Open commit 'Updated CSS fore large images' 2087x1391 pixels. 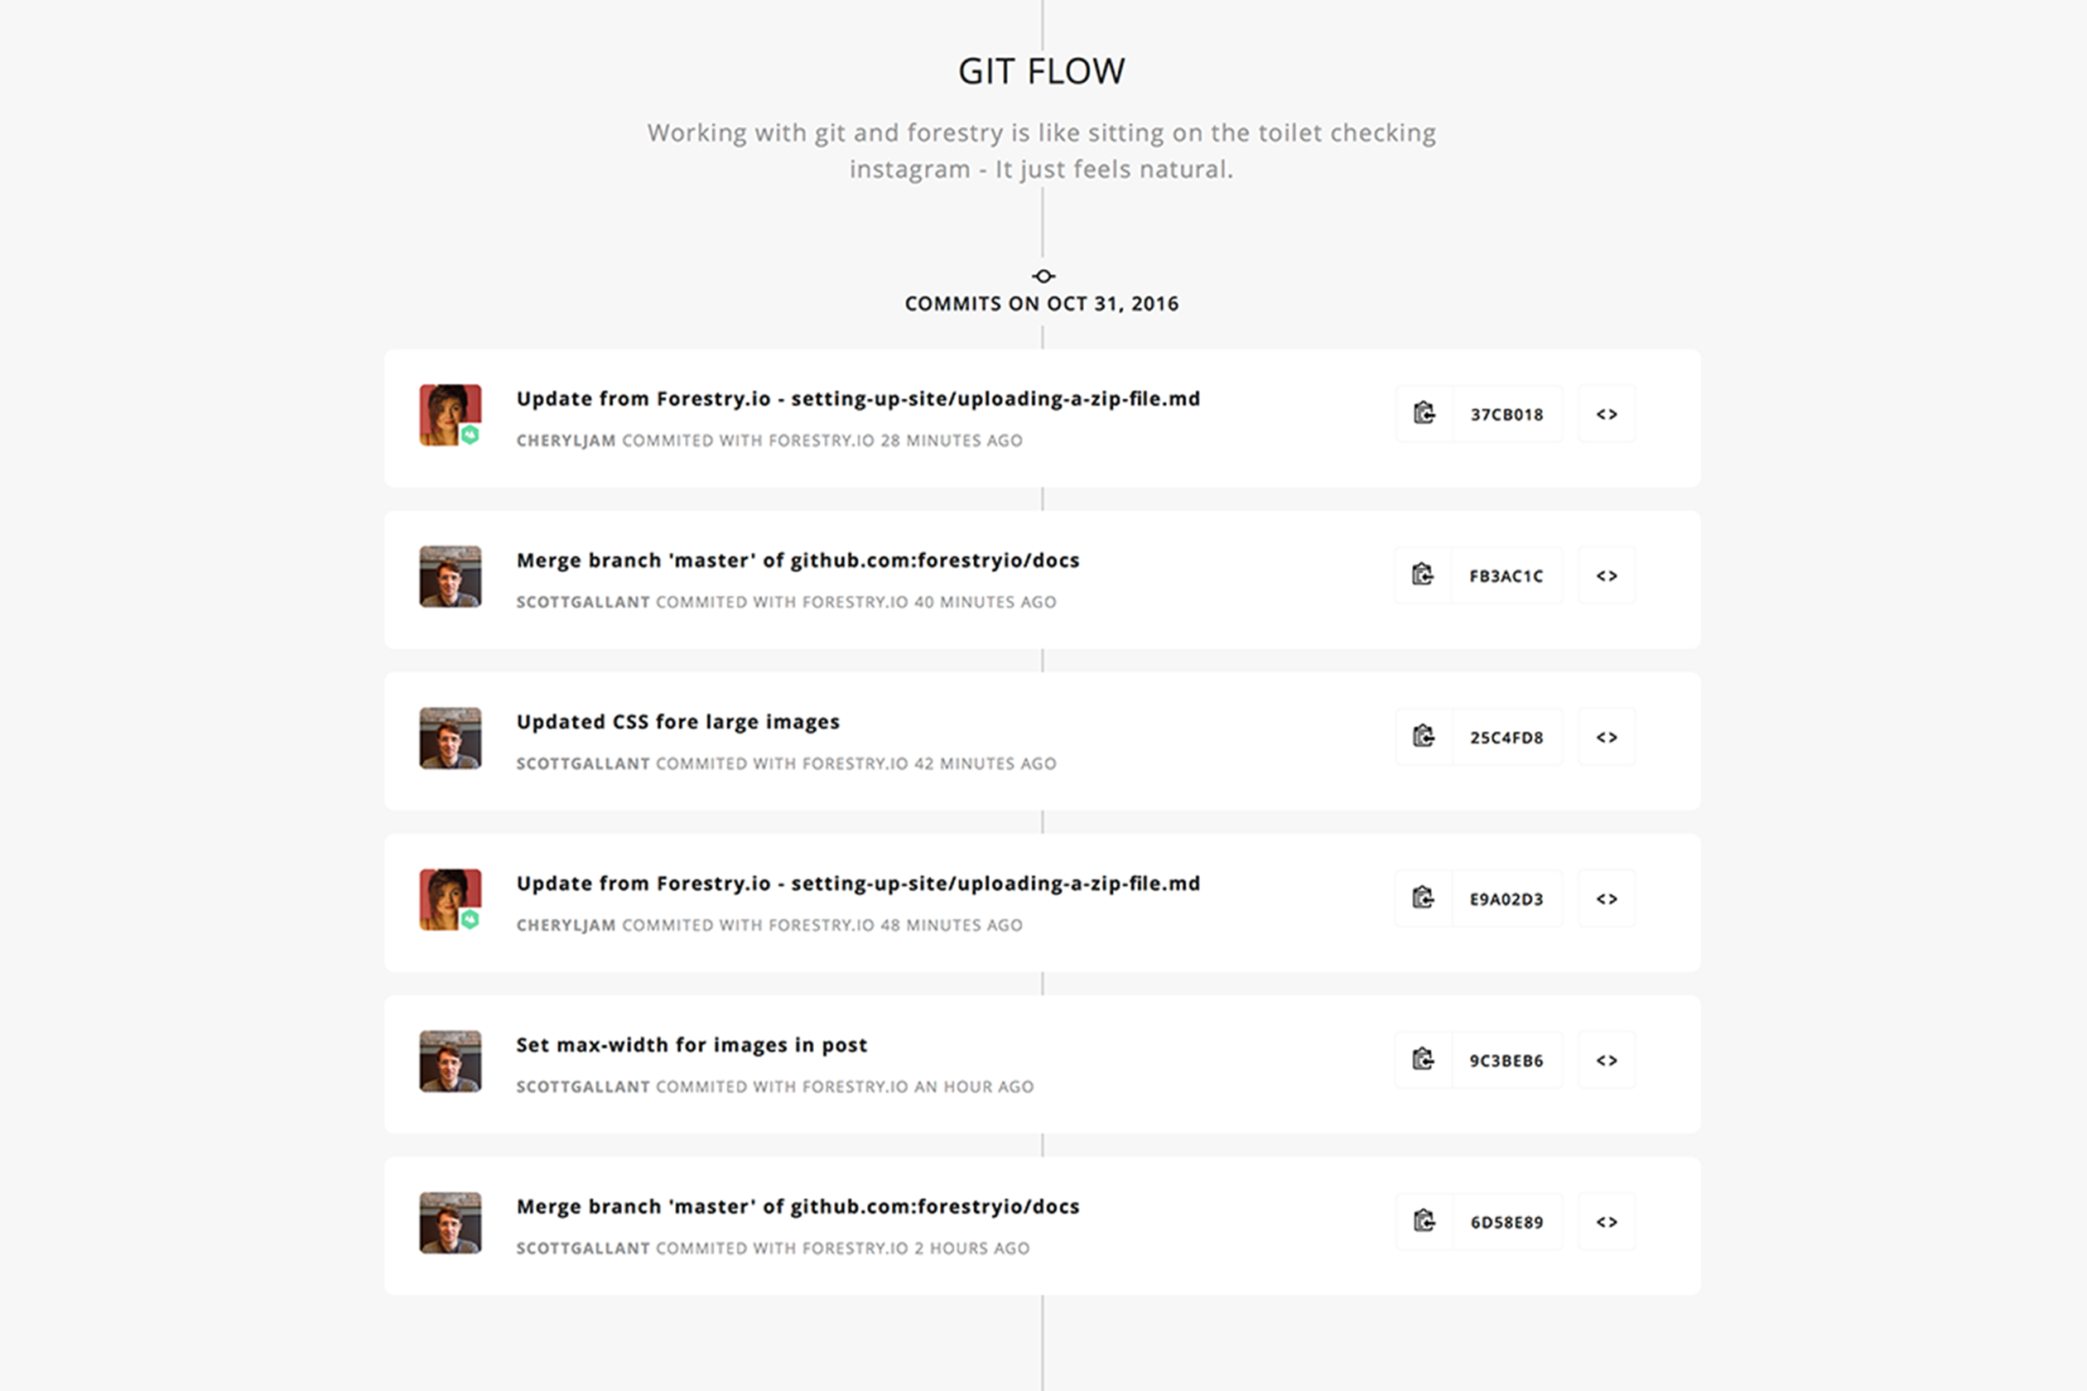(678, 721)
